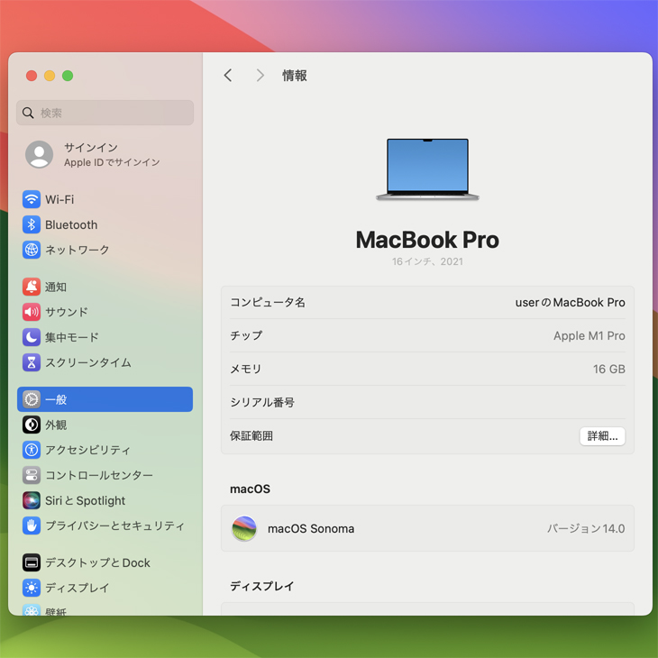Click the チップ row label
The image size is (658, 658).
[x=246, y=335]
